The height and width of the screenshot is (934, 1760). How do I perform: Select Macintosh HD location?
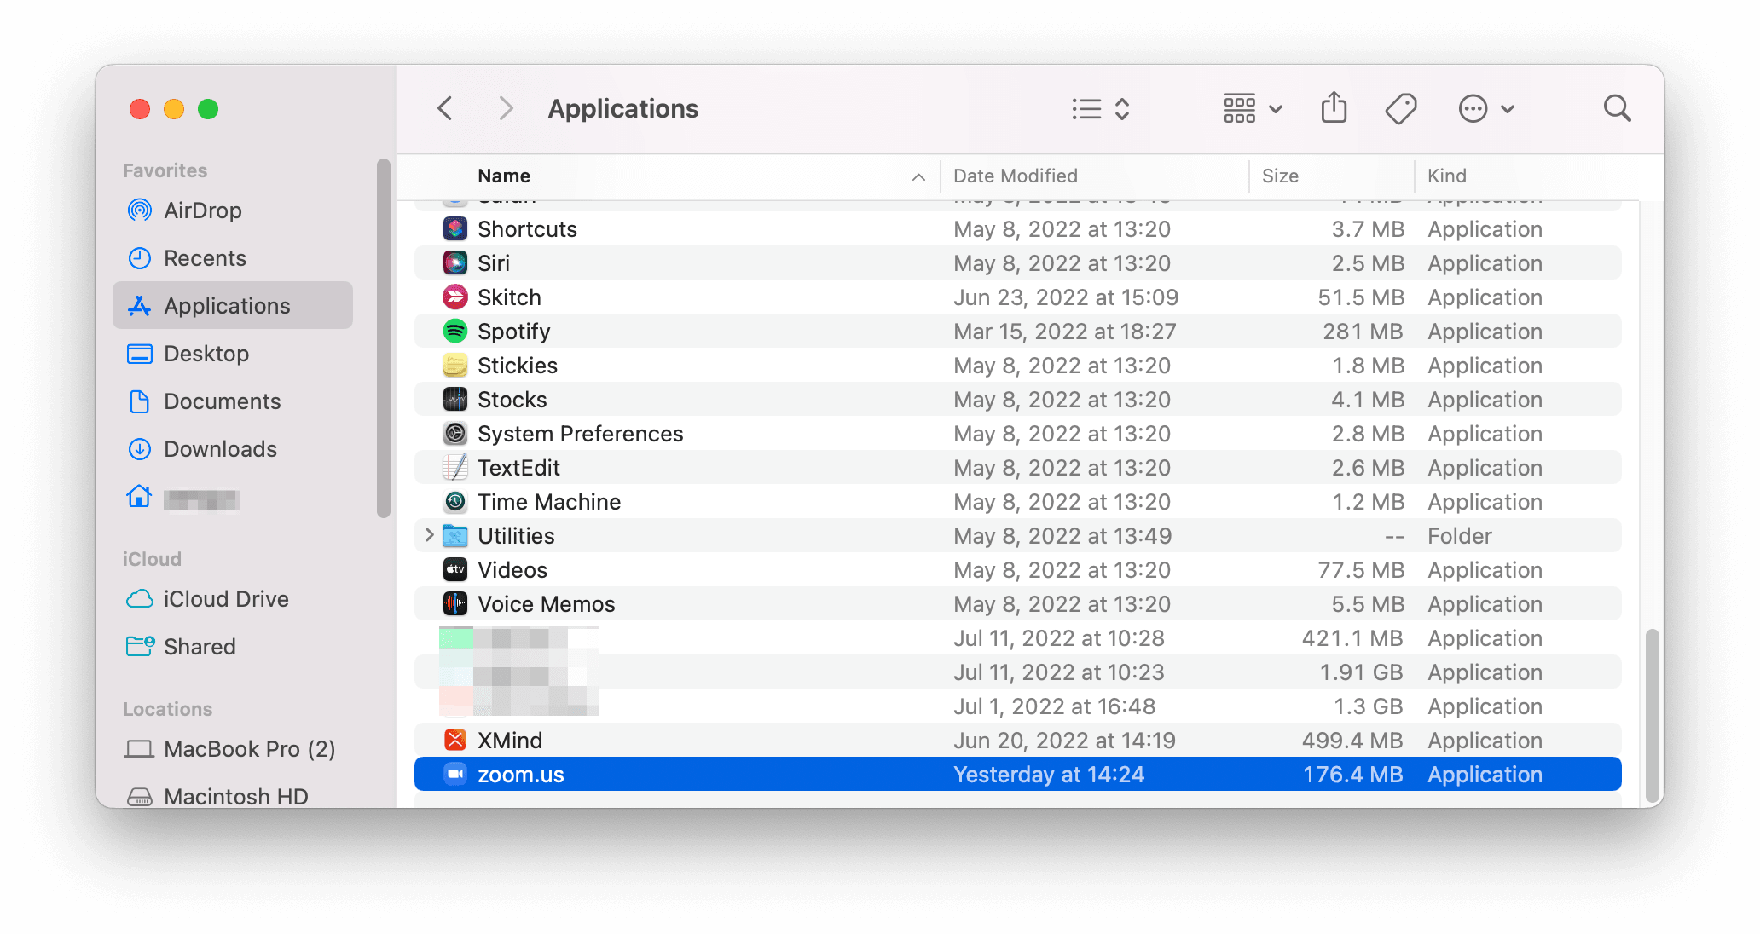click(232, 794)
